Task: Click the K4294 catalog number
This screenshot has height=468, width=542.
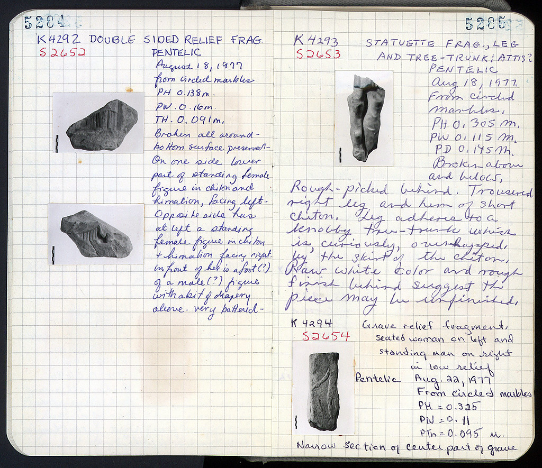Action: click(313, 323)
